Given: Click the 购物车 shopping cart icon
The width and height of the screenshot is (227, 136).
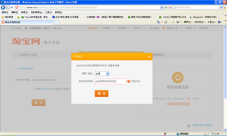Looking at the screenshot, I should tap(164, 28).
